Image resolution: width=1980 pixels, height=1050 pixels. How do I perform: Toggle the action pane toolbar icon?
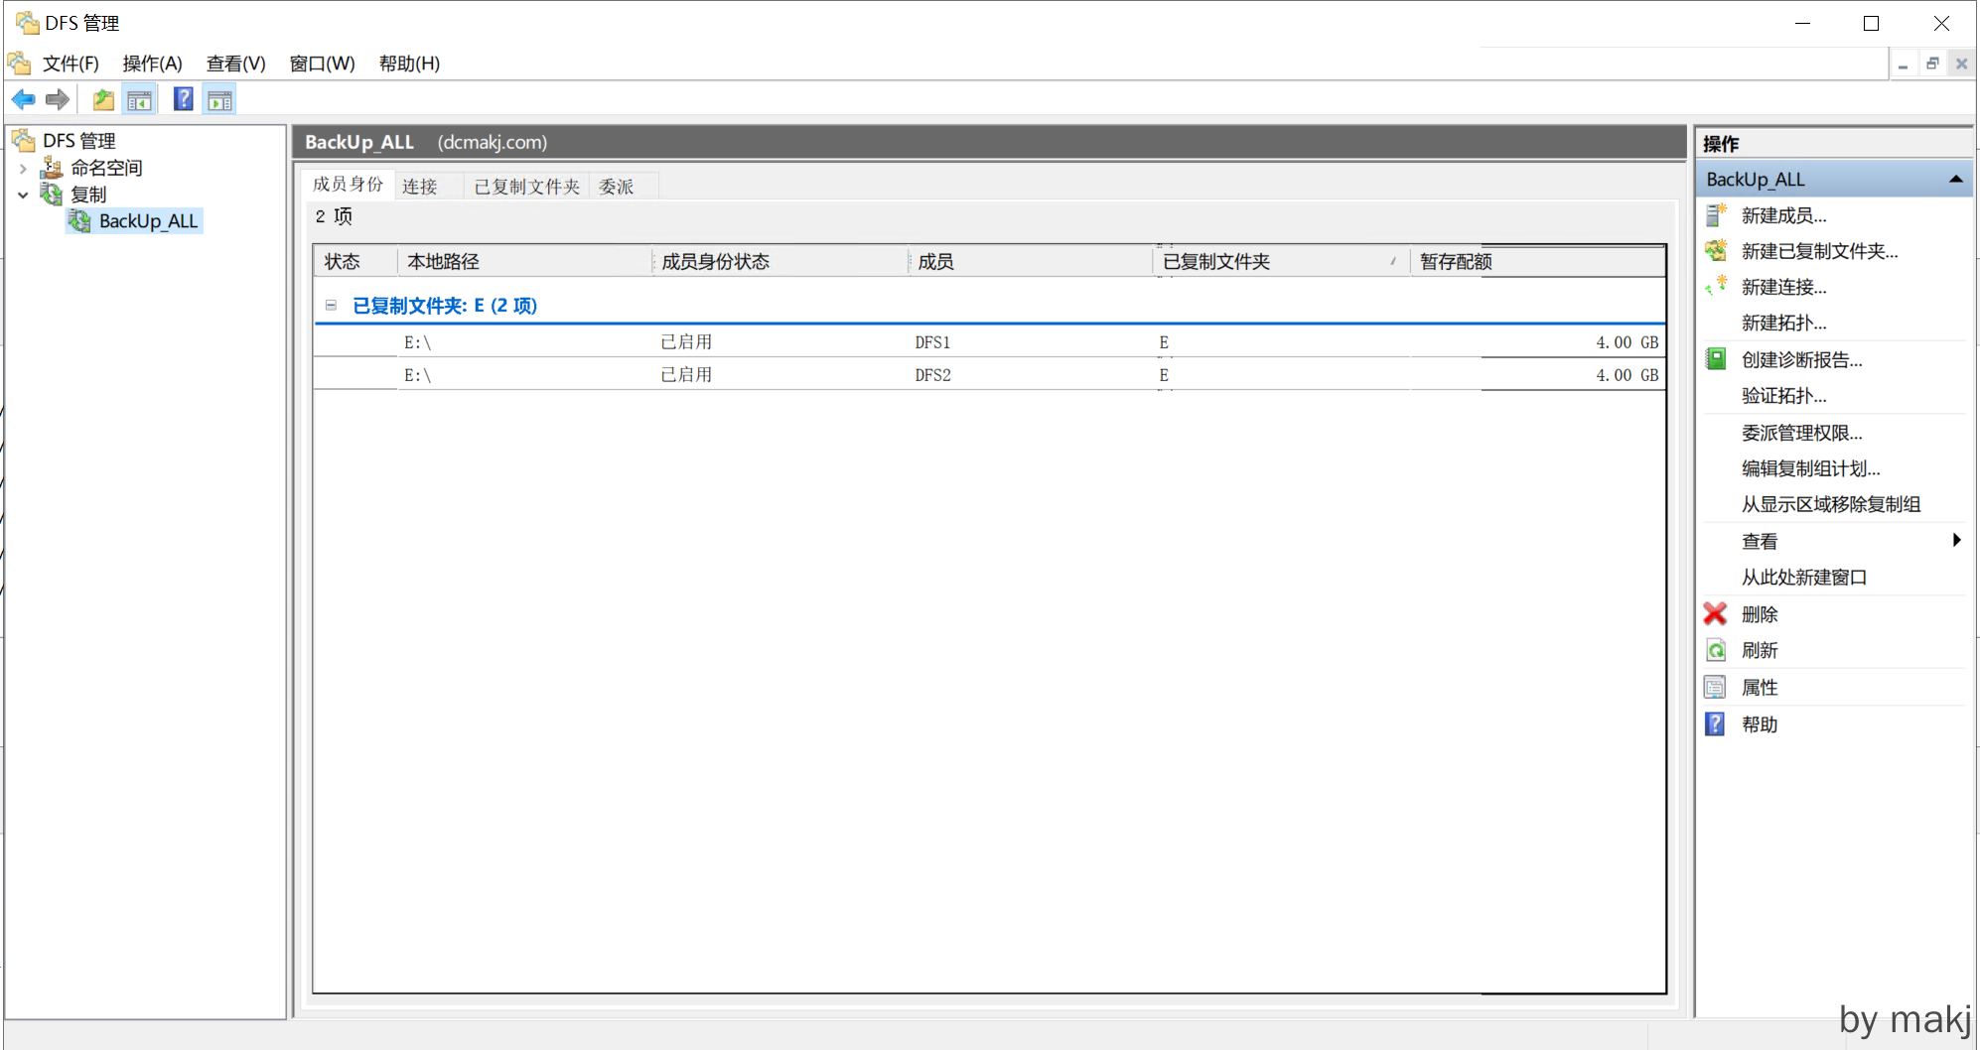coord(219,99)
